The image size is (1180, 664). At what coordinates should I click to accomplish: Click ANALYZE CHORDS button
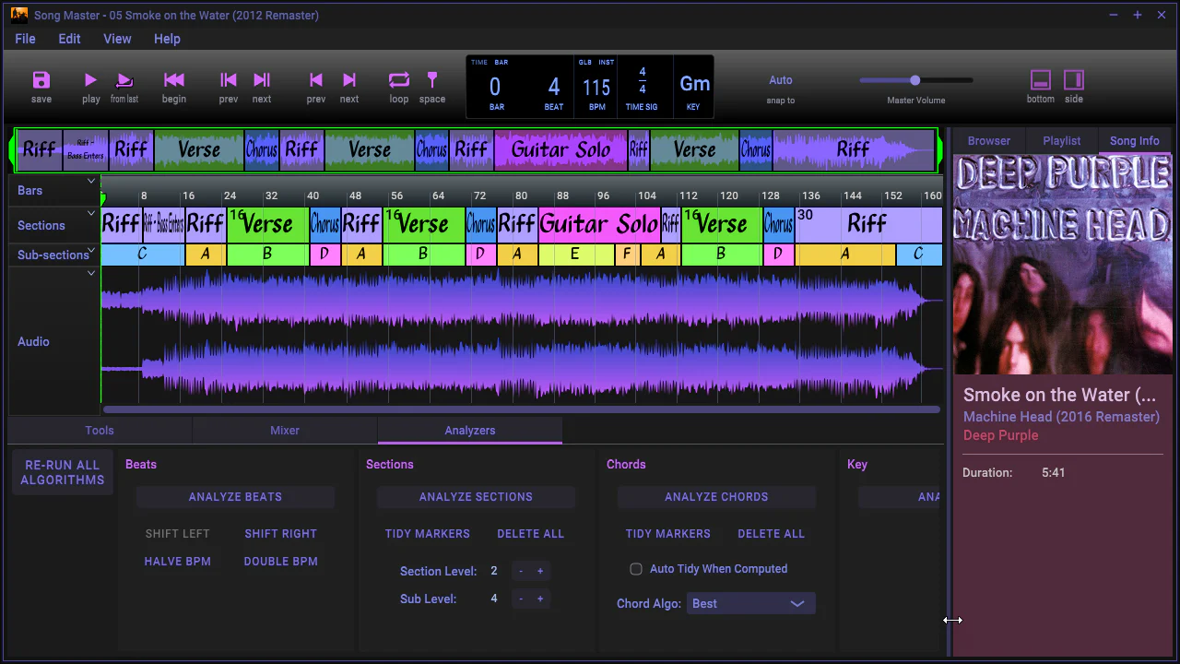[716, 497]
